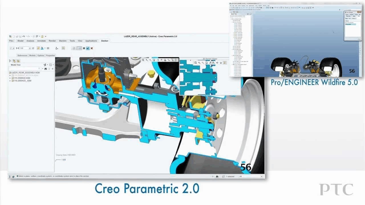Open the Model Tree show options dropdown
Viewport: 365px width, 205px height.
[x=51, y=65]
